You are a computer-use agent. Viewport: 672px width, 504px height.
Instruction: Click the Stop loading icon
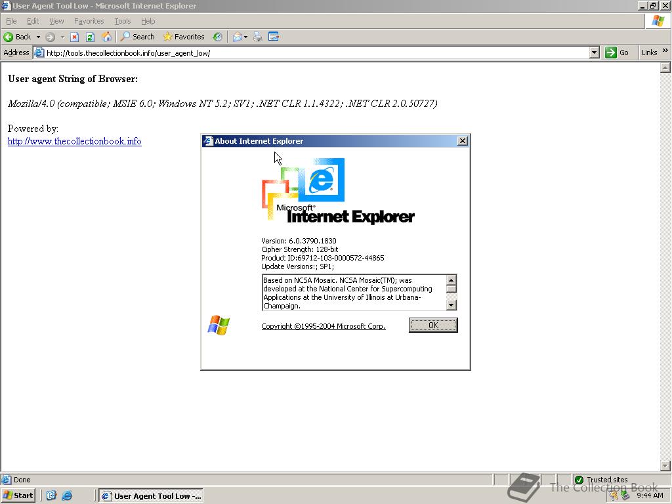tap(75, 37)
